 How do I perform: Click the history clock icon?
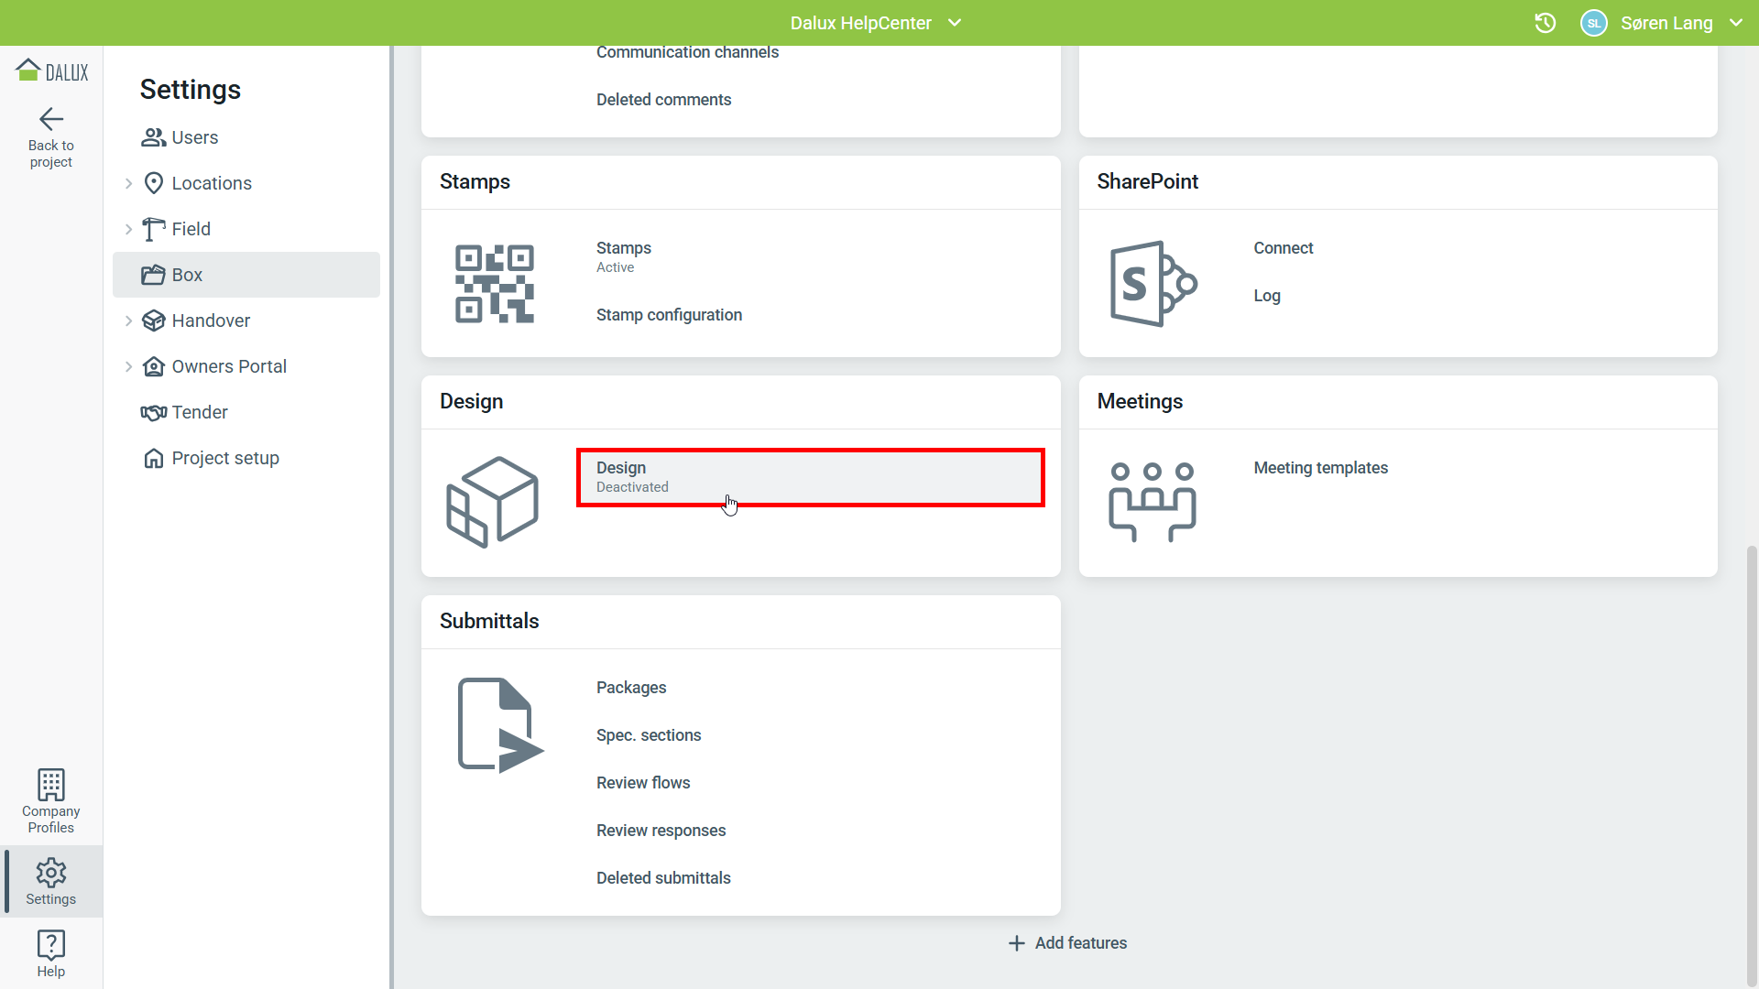pos(1545,23)
